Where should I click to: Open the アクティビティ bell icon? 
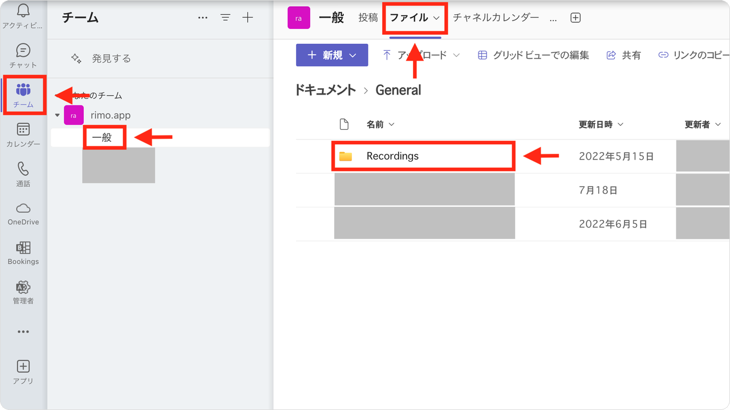[x=23, y=10]
